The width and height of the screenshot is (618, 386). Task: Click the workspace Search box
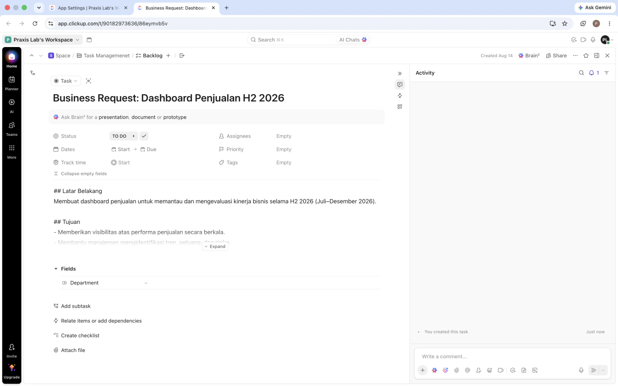[292, 40]
